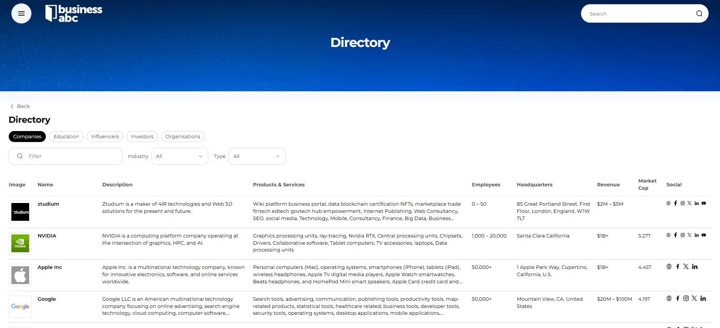Screen dimensions: 720x328
Task: Open NVIDIA's YouTube icon
Action: point(704,235)
